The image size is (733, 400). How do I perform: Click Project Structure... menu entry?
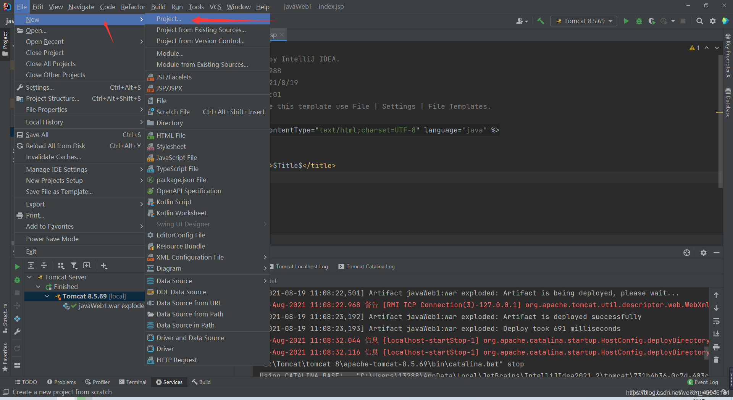[79, 98]
